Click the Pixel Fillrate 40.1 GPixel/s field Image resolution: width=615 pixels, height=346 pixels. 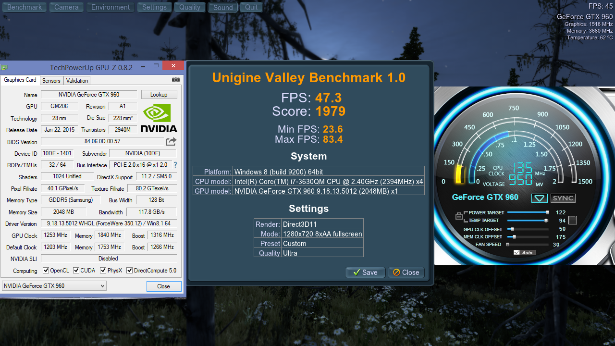(62, 188)
